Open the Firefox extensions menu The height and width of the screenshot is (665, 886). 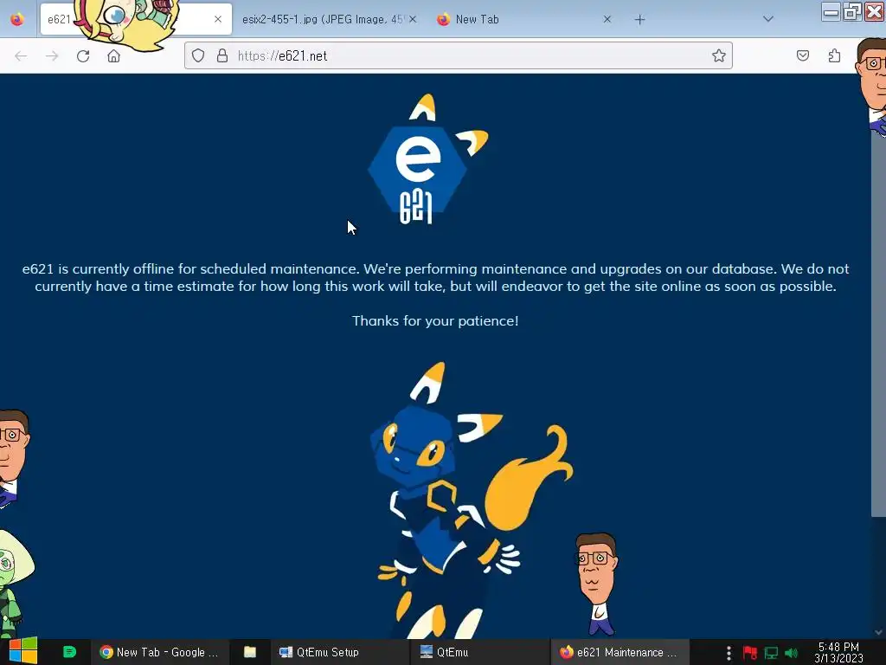pyautogui.click(x=834, y=55)
